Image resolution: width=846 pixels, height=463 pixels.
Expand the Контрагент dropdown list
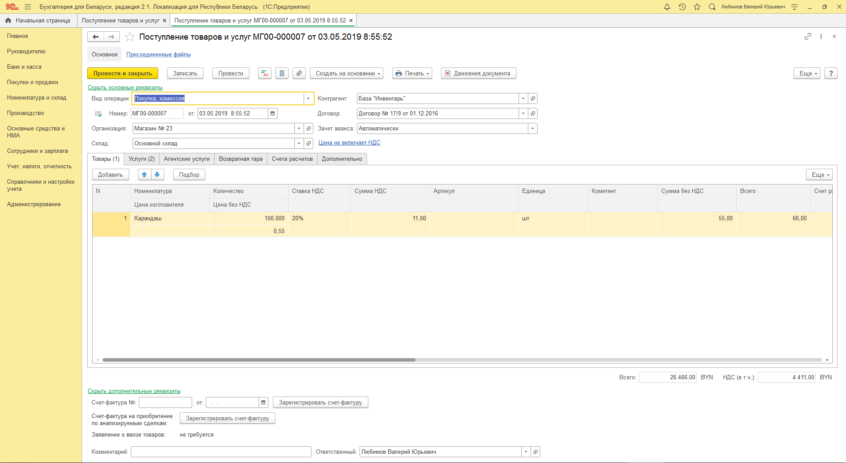tap(523, 99)
